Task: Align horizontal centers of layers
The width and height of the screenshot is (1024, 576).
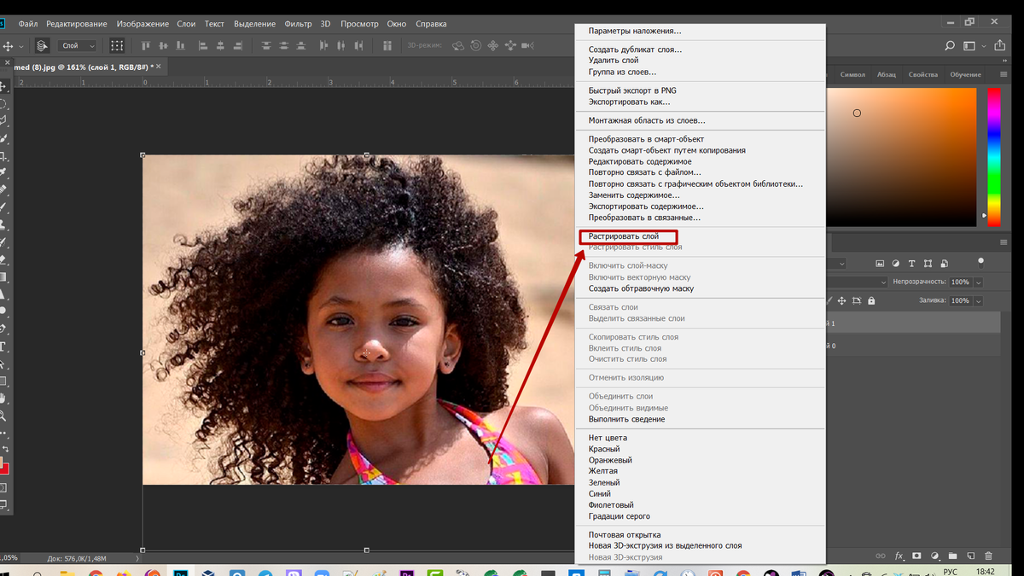Action: (220, 45)
